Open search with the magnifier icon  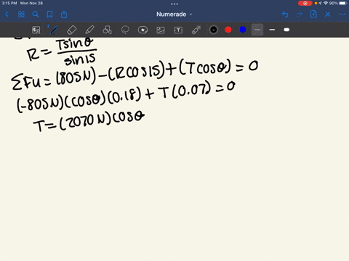[36, 14]
